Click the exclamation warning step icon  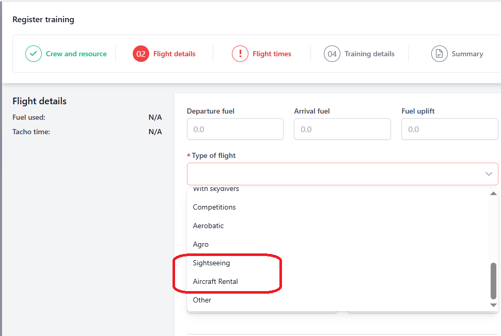click(x=240, y=54)
